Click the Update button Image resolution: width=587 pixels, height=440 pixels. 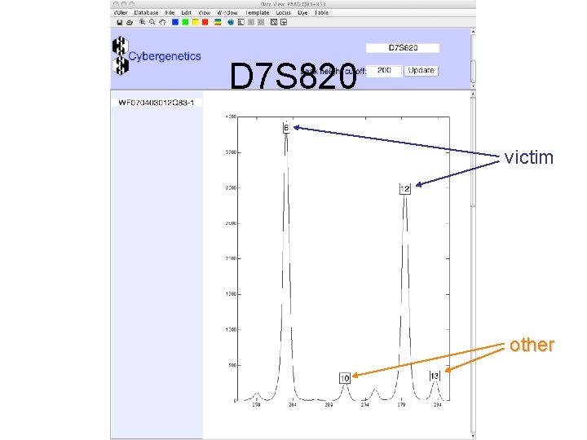[421, 70]
